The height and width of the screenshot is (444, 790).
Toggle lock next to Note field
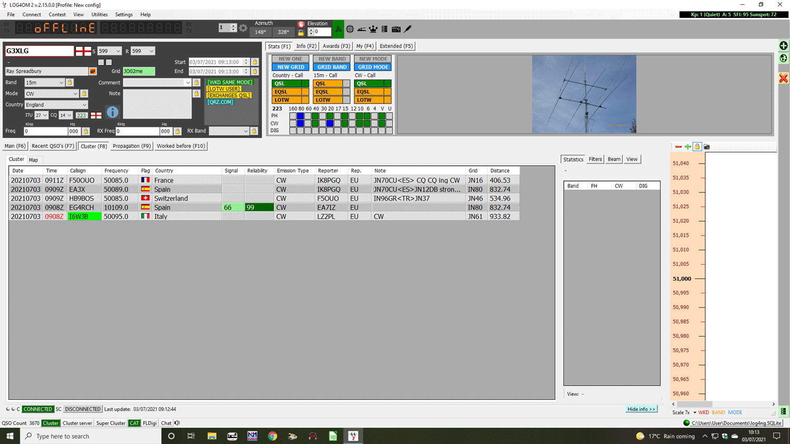pos(196,94)
